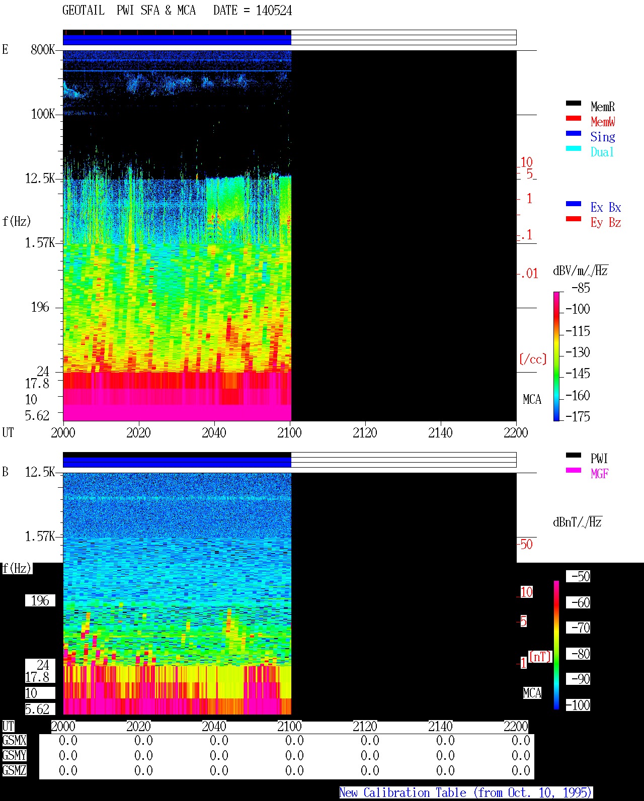
Task: Click the E electric spectrogram plot near 2040
Action: tap(214, 235)
